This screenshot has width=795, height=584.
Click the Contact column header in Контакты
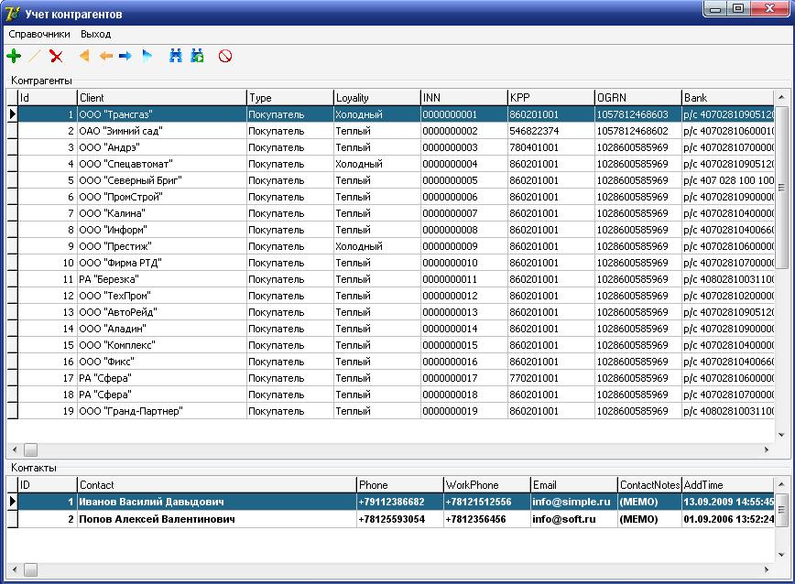pos(216,485)
